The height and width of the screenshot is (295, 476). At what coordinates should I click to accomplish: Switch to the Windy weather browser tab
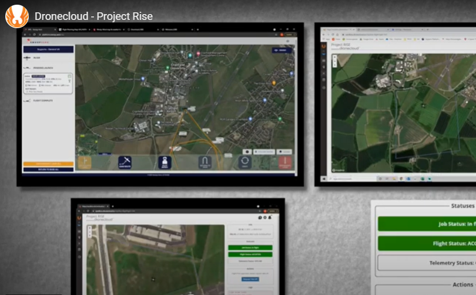(x=109, y=30)
